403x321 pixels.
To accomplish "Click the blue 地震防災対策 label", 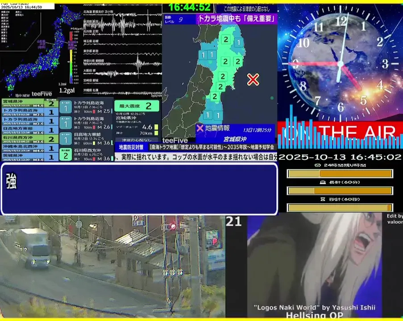I will pyautogui.click(x=131, y=147).
